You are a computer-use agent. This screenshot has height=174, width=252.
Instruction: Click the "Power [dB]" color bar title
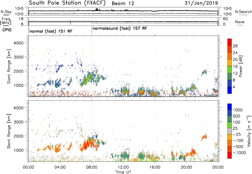240,66
